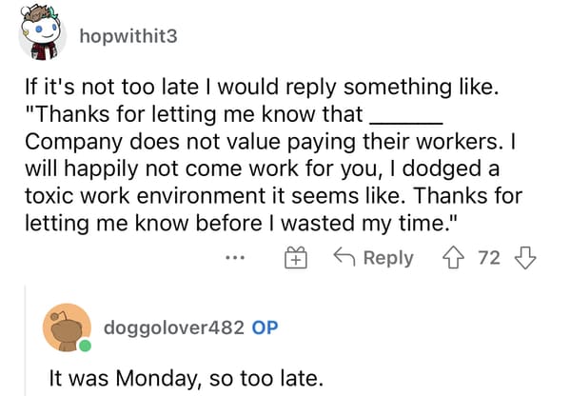This screenshot has width=570, height=396.
Task: Downvote the hopwithit3 comment
Action: pyautogui.click(x=525, y=258)
